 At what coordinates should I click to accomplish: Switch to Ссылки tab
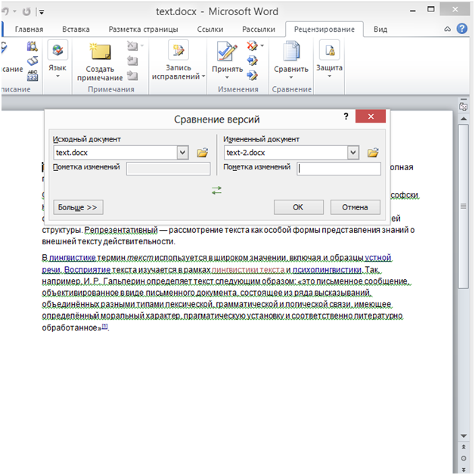(x=210, y=29)
